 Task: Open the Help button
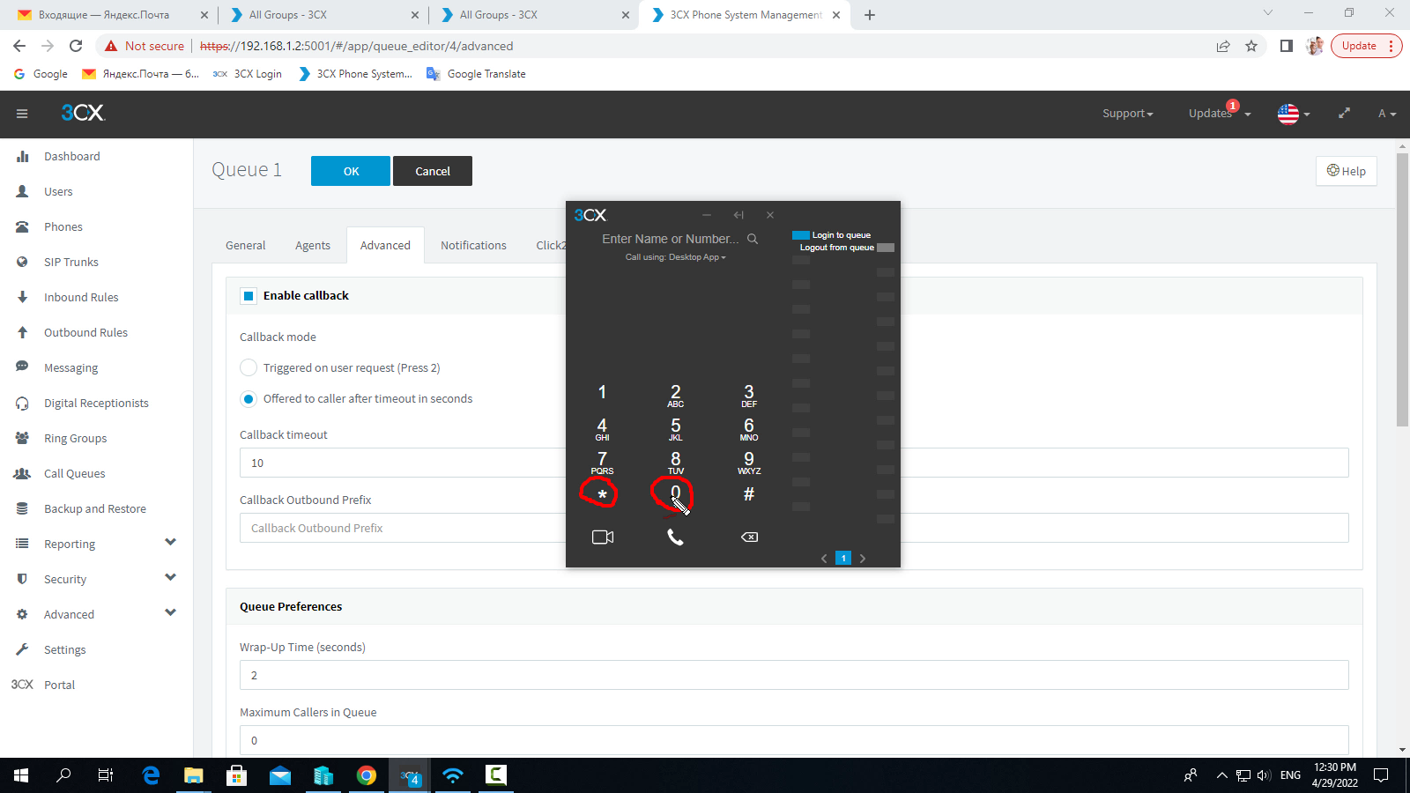[x=1347, y=171]
